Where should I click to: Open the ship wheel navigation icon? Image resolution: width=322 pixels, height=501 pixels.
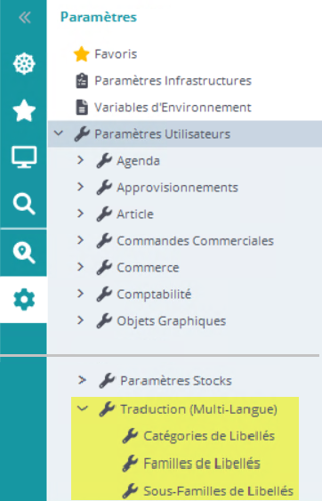tap(24, 64)
